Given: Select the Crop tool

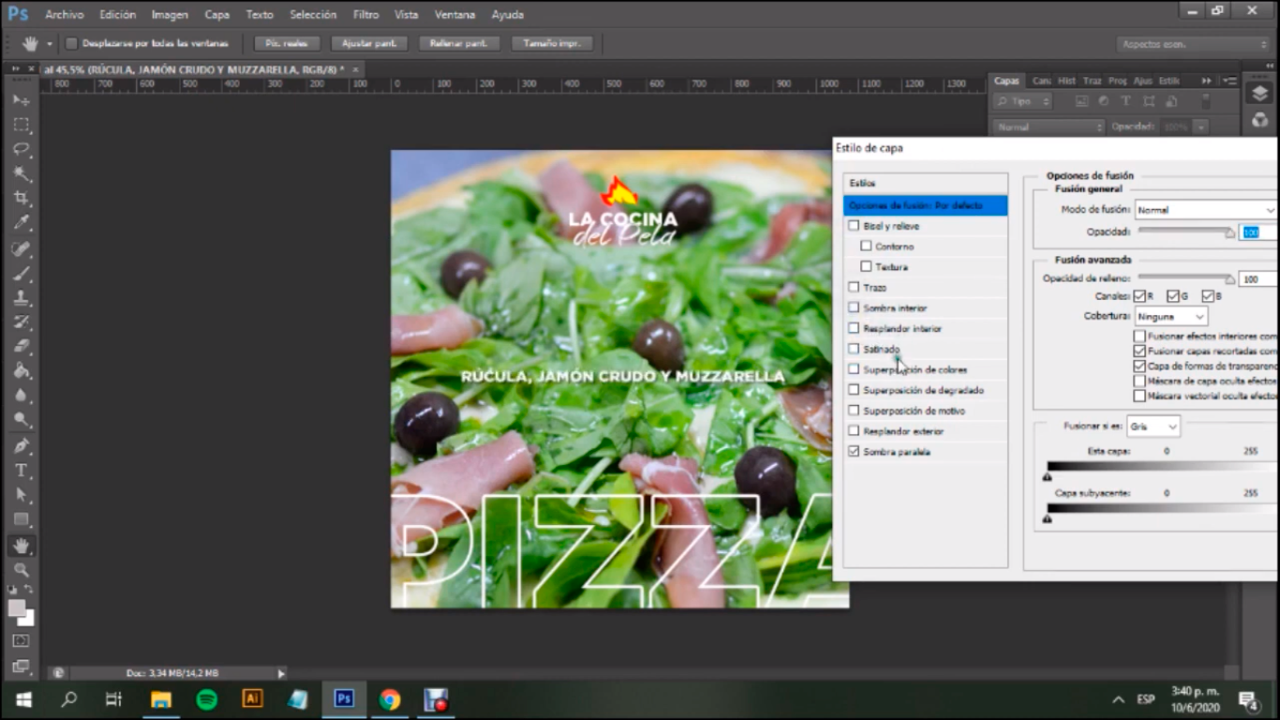Looking at the screenshot, I should click(x=21, y=198).
